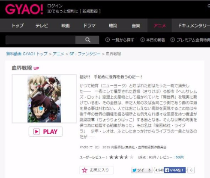Open the SF・ファンタジー breadcrumb link
210x178 pixels.
[x=85, y=54]
